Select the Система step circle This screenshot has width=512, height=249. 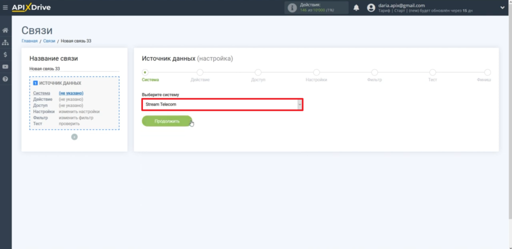pyautogui.click(x=145, y=72)
